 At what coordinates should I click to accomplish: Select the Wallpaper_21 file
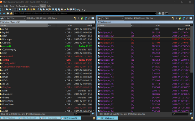[x=144, y=101]
